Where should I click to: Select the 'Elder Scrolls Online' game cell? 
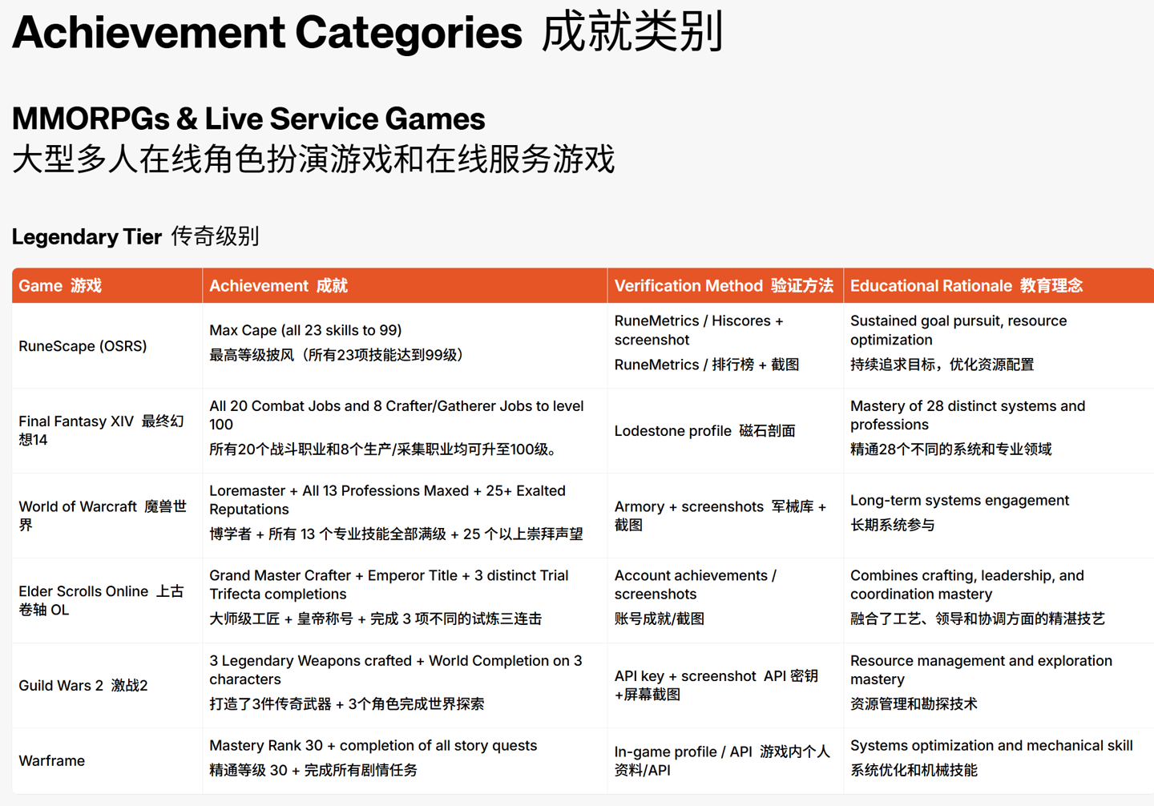pyautogui.click(x=107, y=601)
